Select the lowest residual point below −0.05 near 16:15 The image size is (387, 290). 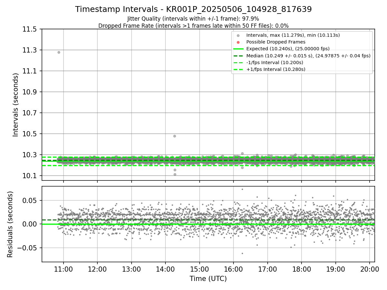coord(242,253)
